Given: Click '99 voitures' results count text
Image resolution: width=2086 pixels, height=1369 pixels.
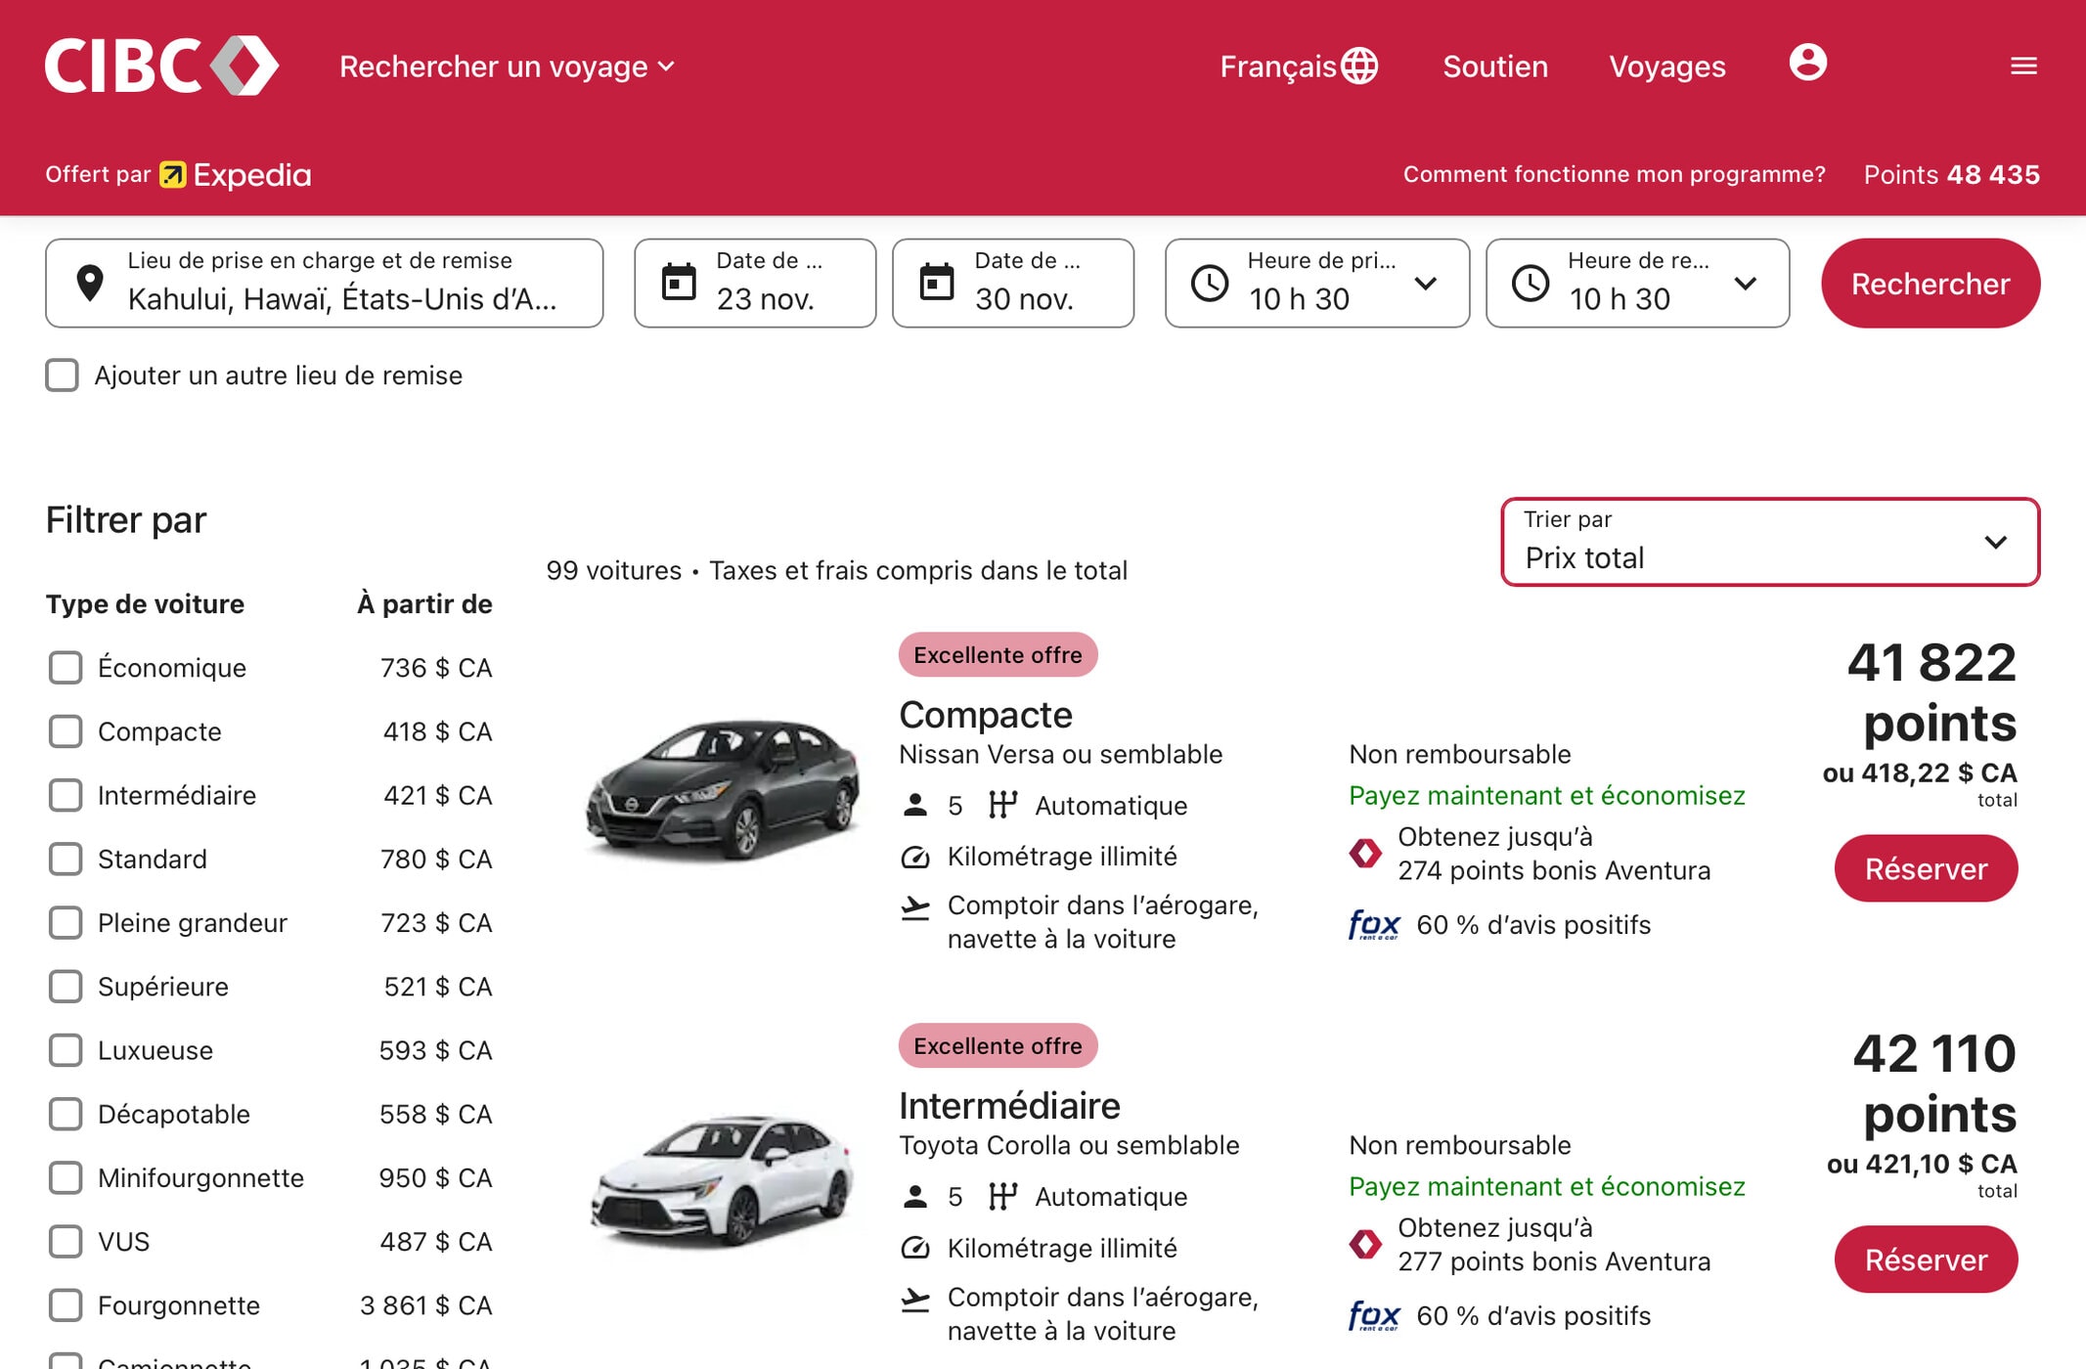Looking at the screenshot, I should pos(614,570).
